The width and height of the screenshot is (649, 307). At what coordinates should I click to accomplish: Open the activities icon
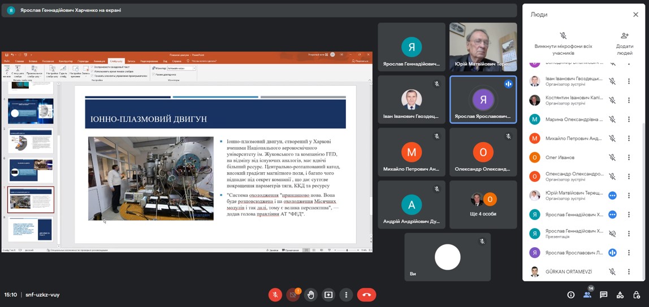[x=620, y=295]
